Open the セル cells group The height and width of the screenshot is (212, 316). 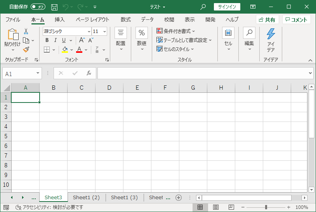pyautogui.click(x=228, y=39)
